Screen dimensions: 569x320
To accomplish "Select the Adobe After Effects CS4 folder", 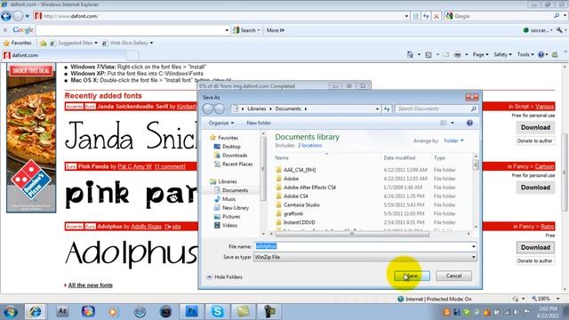I will (309, 188).
